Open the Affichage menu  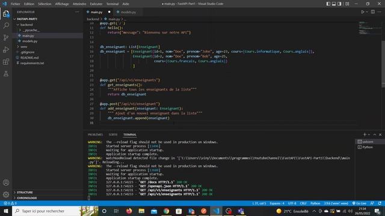(x=62, y=4)
